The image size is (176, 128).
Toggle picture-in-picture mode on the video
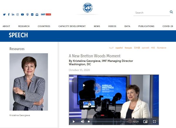coord(145,121)
